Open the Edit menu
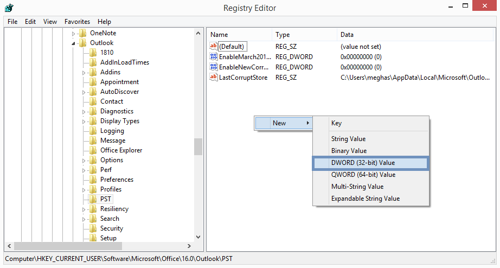This screenshot has width=500, height=268. (x=30, y=22)
